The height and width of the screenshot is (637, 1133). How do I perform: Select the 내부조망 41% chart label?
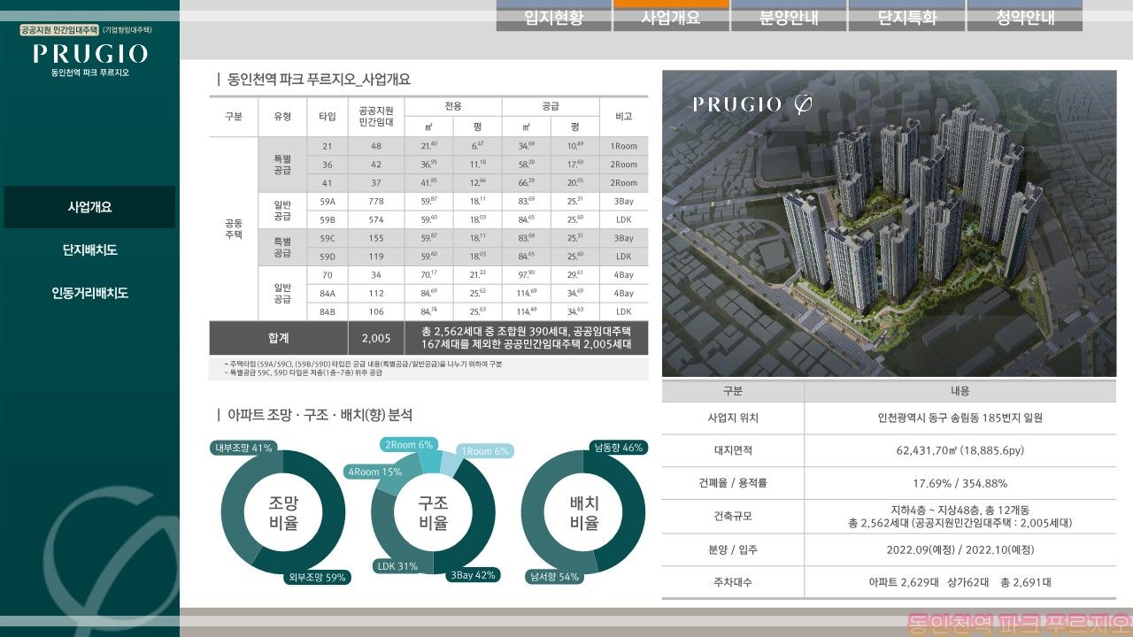[x=243, y=448]
